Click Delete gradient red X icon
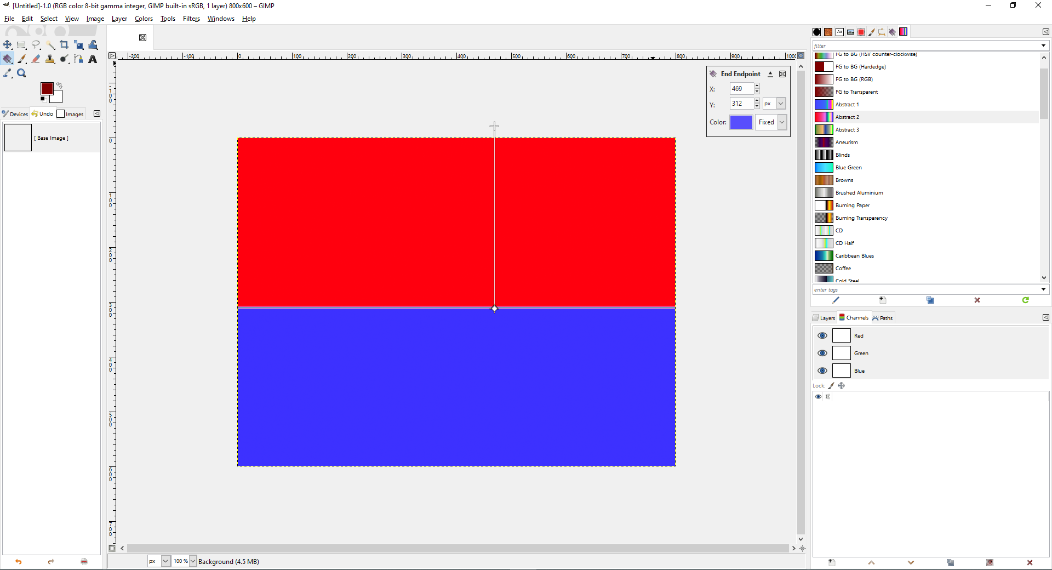The height and width of the screenshot is (570, 1052). [x=977, y=300]
